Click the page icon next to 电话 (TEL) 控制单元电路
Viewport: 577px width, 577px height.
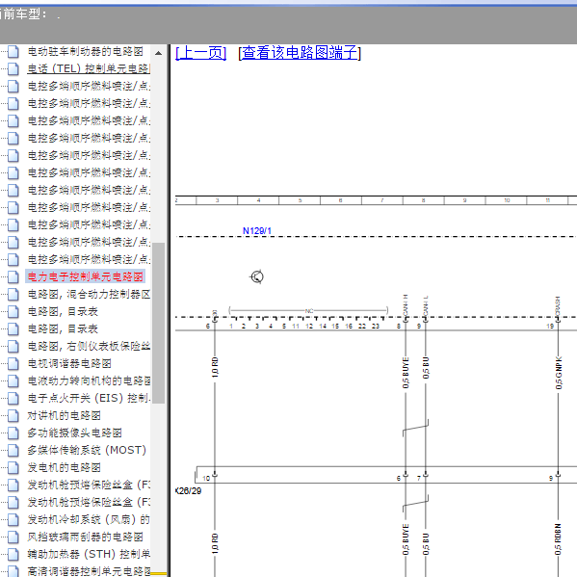[x=13, y=68]
